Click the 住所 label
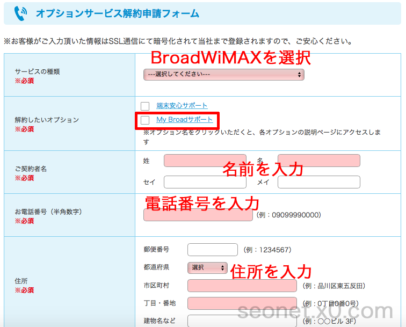Viewport: 406px width, 327px height. (21, 281)
